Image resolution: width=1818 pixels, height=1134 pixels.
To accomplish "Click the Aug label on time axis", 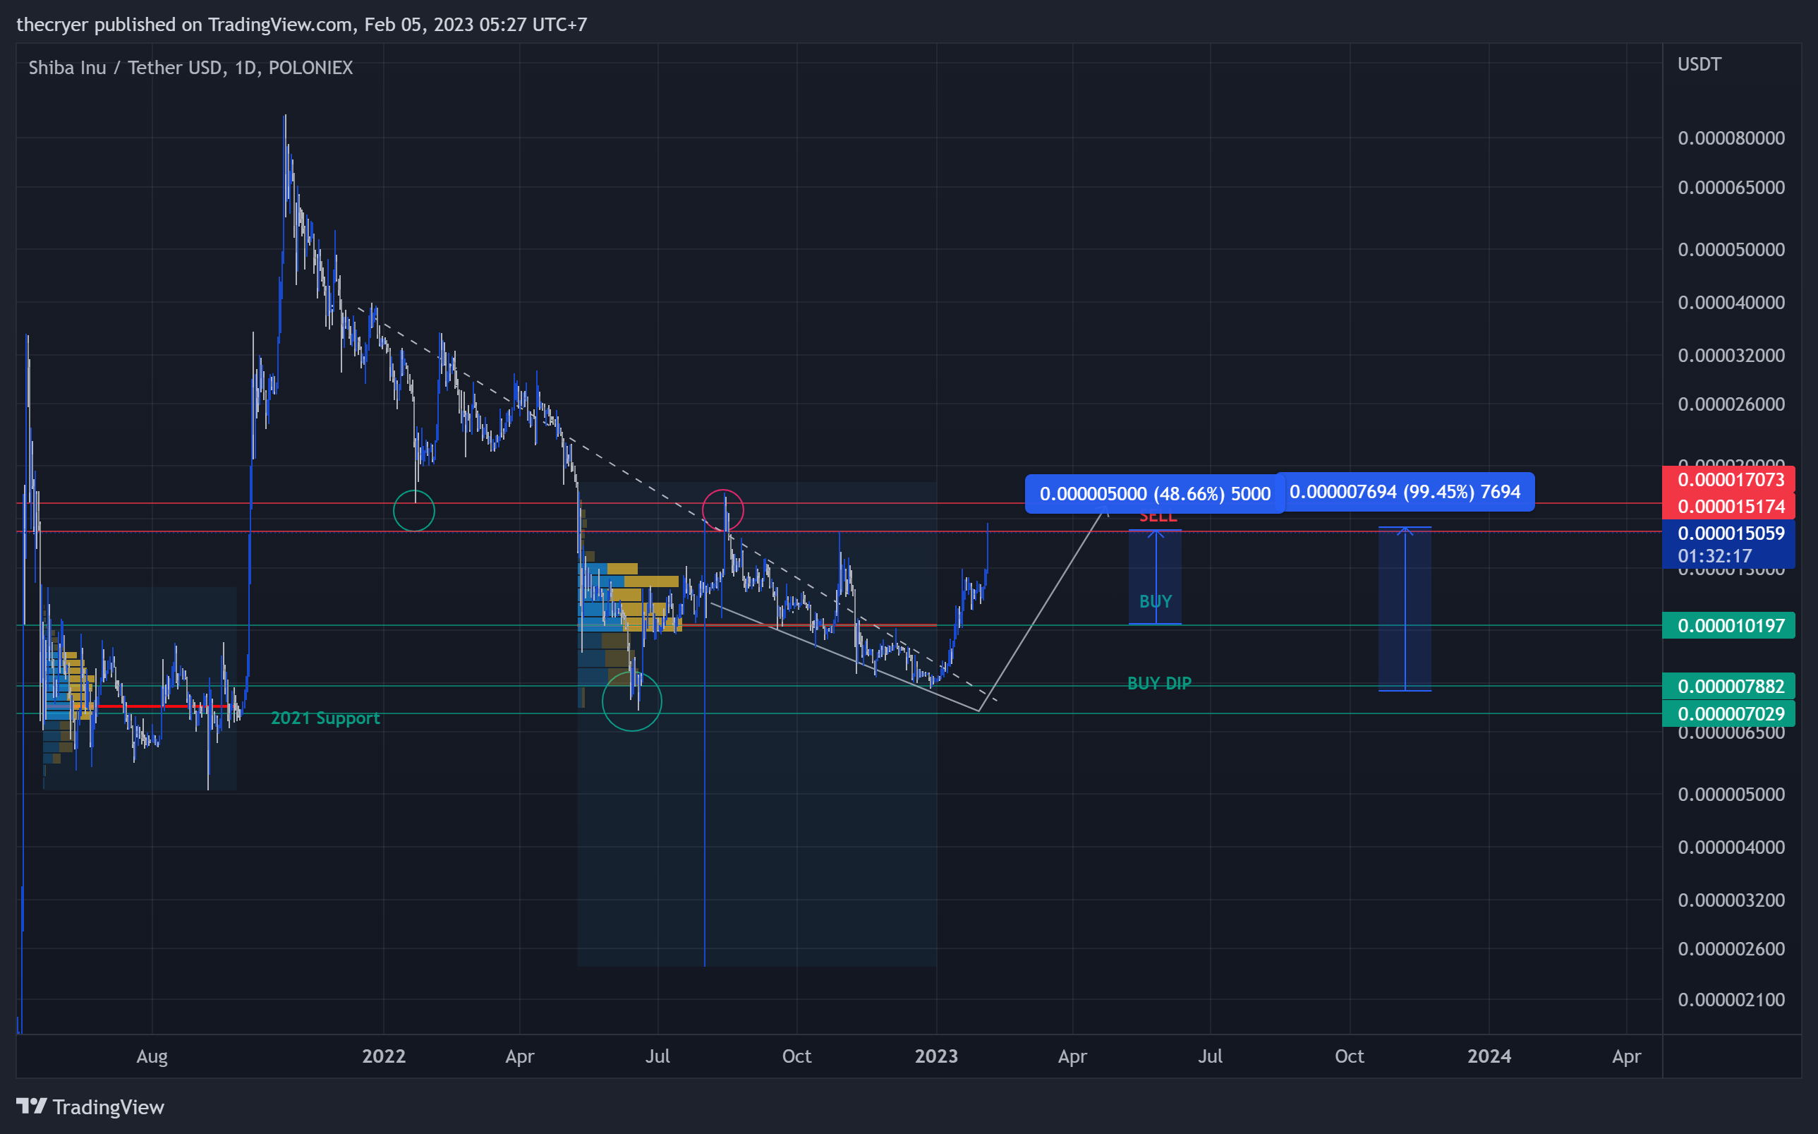I will pyautogui.click(x=152, y=1057).
